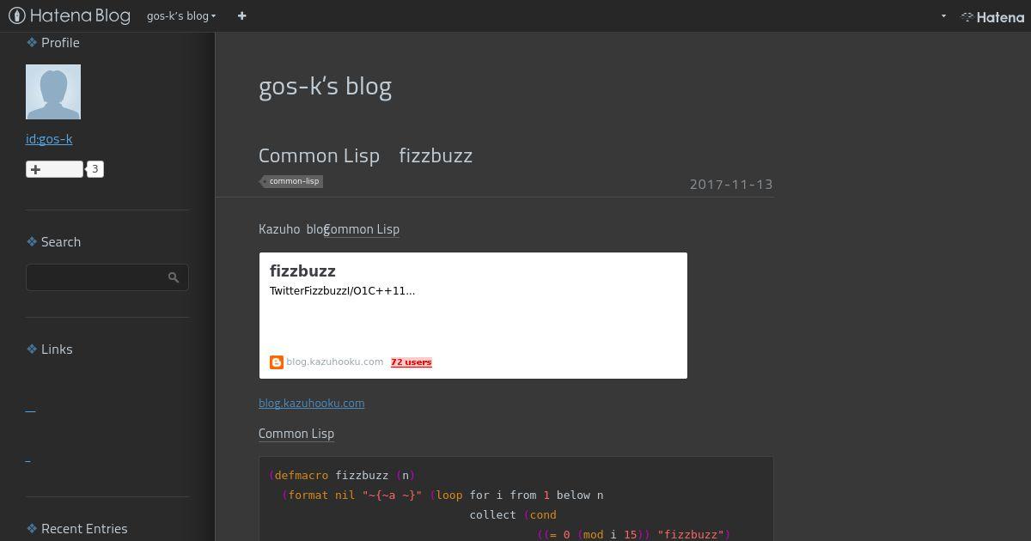Open the Common Lisp fizzbuzz post title
The image size is (1031, 541).
(365, 155)
